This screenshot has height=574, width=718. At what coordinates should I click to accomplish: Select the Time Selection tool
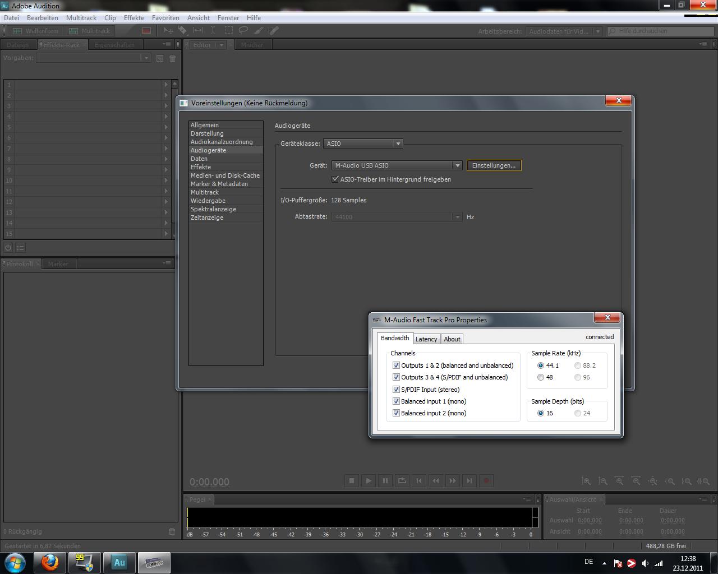click(213, 31)
